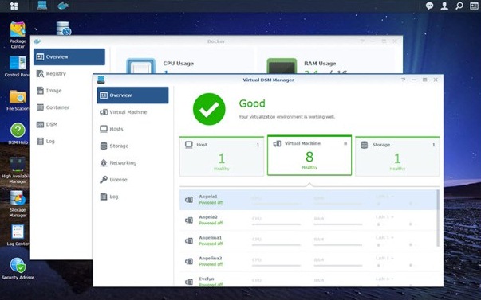Click Angela2 CPU usage bar

pyautogui.click(x=276, y=224)
